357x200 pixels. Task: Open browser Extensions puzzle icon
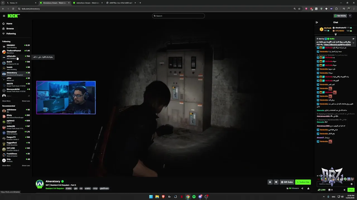click(x=336, y=9)
